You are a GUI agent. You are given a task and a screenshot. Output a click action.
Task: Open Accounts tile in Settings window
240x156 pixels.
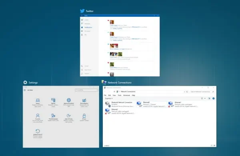pos(38,118)
